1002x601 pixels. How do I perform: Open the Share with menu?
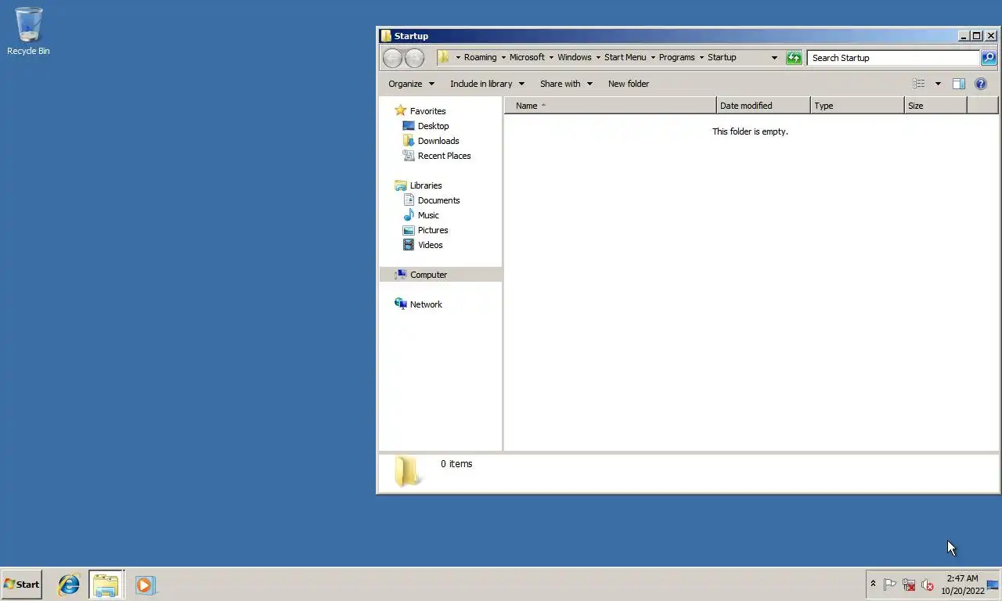(566, 84)
